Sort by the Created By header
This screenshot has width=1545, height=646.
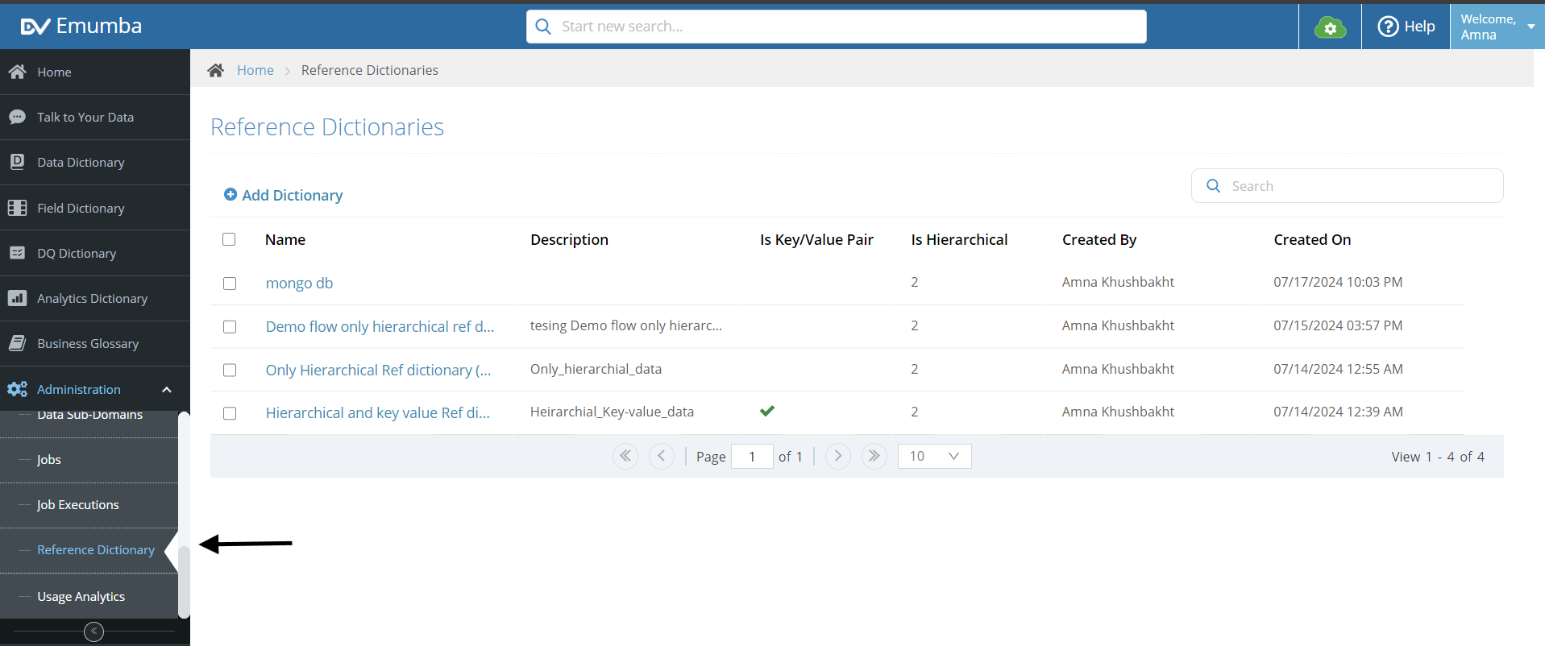pyautogui.click(x=1099, y=239)
